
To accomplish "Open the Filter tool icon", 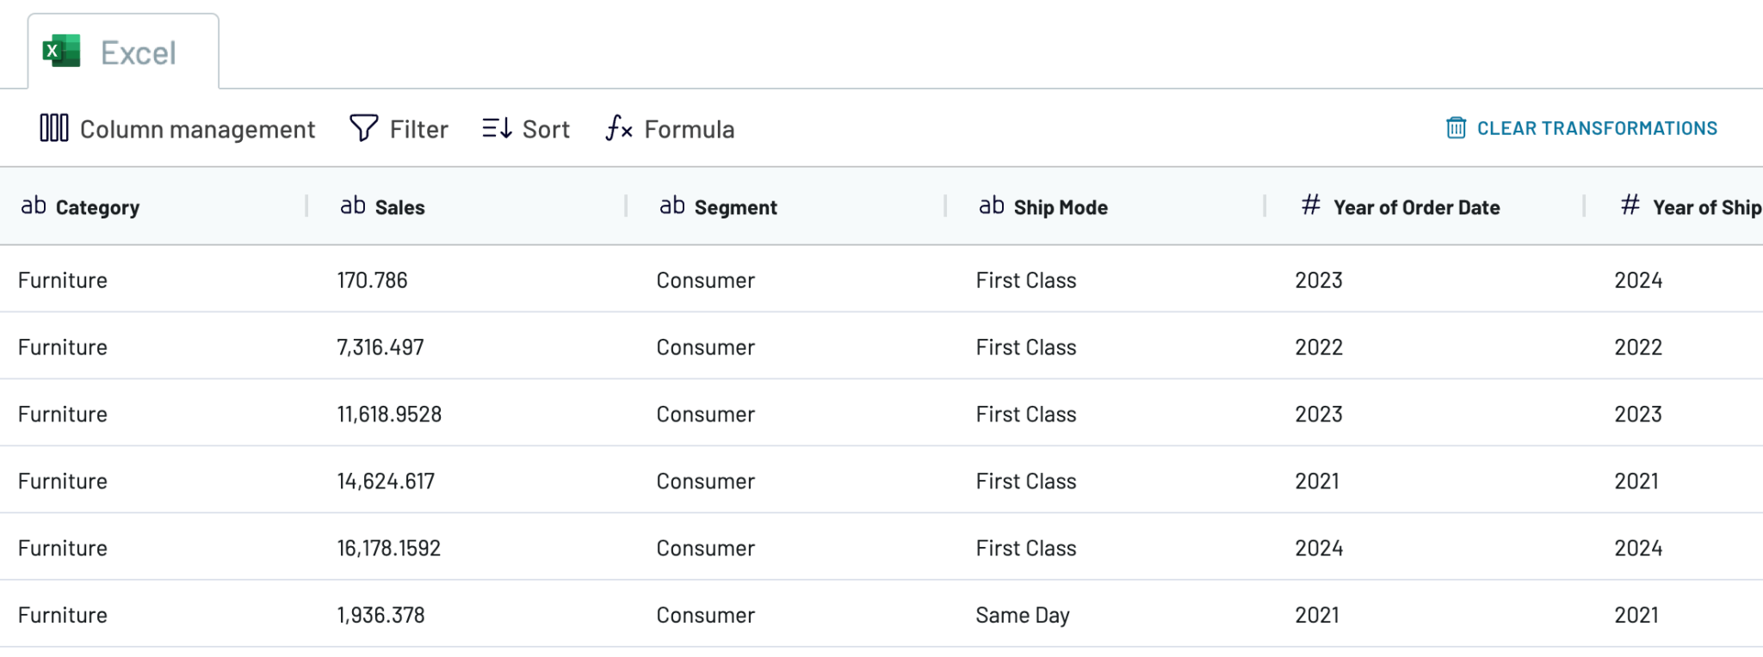I will 364,127.
